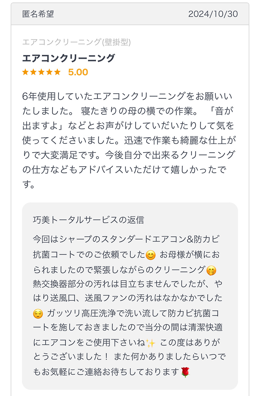Click the reply line mentioning シャープのスタンダードエアコン
Screen dimensions: 260x396
point(126,240)
